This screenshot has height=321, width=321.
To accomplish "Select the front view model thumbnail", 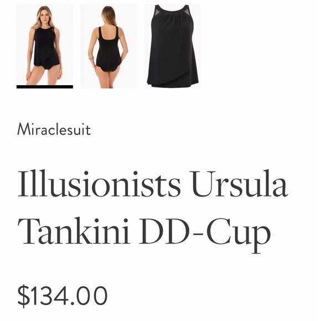I will 45,44.
